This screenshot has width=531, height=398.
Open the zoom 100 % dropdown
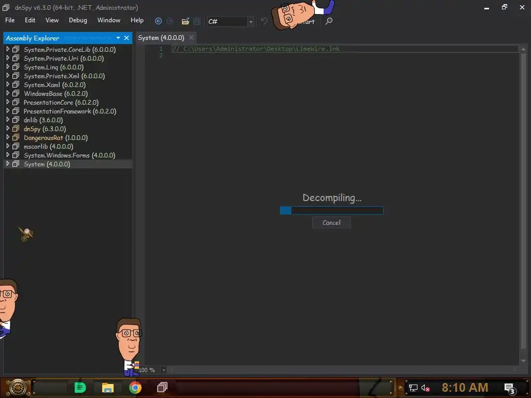point(163,370)
